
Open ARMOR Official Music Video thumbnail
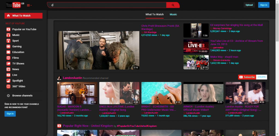click(x=203, y=93)
